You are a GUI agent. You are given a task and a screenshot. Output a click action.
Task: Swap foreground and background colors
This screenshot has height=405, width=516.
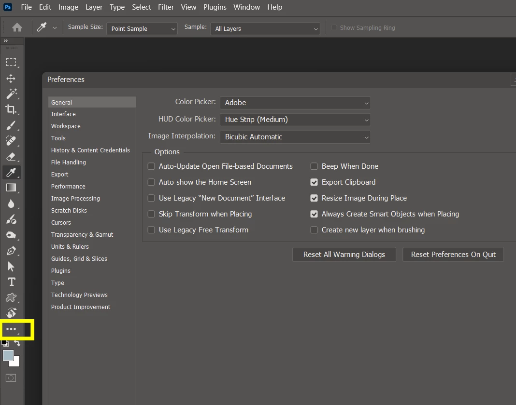17,343
